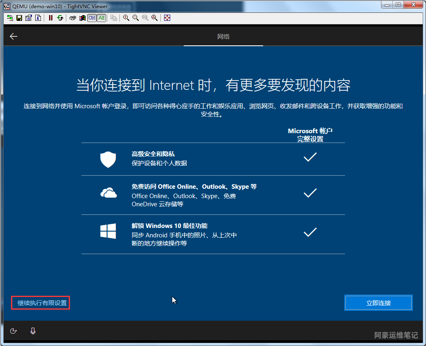Viewport: 426px width, 346px height.
Task: Click the TightVNC Viewer title bar icon
Action: pyautogui.click(x=7, y=6)
